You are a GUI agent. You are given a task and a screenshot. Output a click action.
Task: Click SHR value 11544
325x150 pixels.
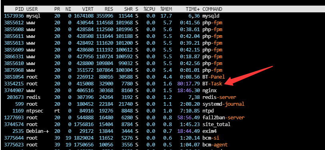(126, 16)
